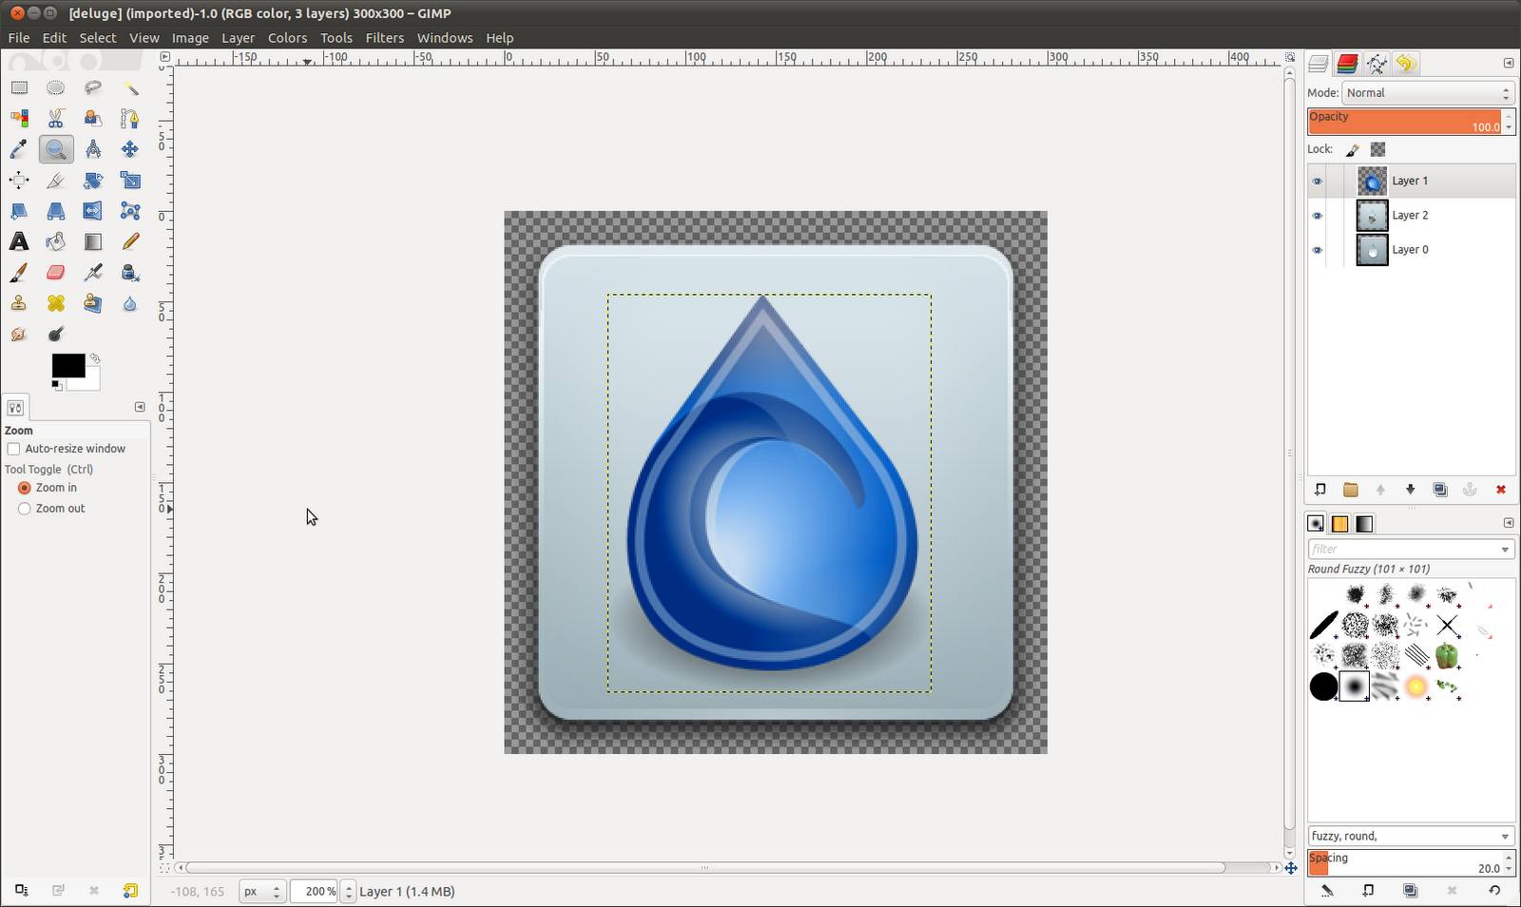Select the Ellipse Select tool
Image resolution: width=1521 pixels, height=907 pixels.
point(56,88)
